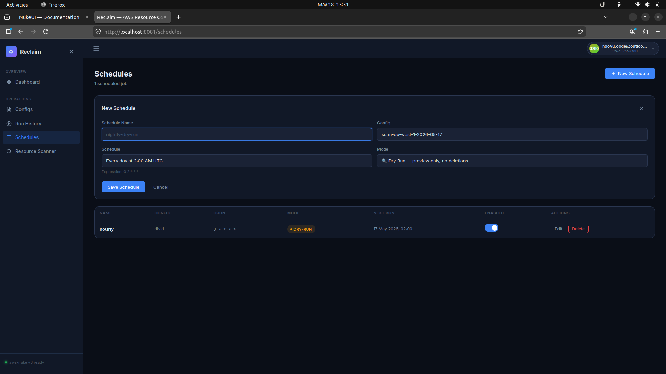Click the Wi-Fi network icon

[x=638, y=5]
